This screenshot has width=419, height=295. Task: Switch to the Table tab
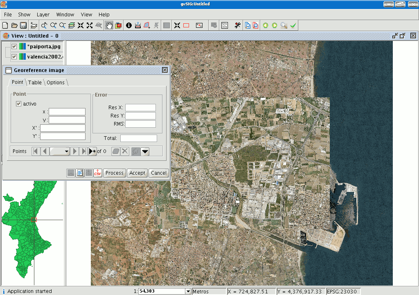pyautogui.click(x=35, y=82)
